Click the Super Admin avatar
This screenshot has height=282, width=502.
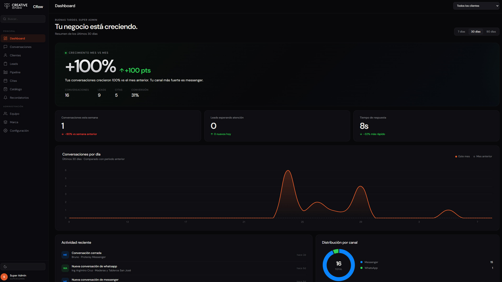pos(4,277)
